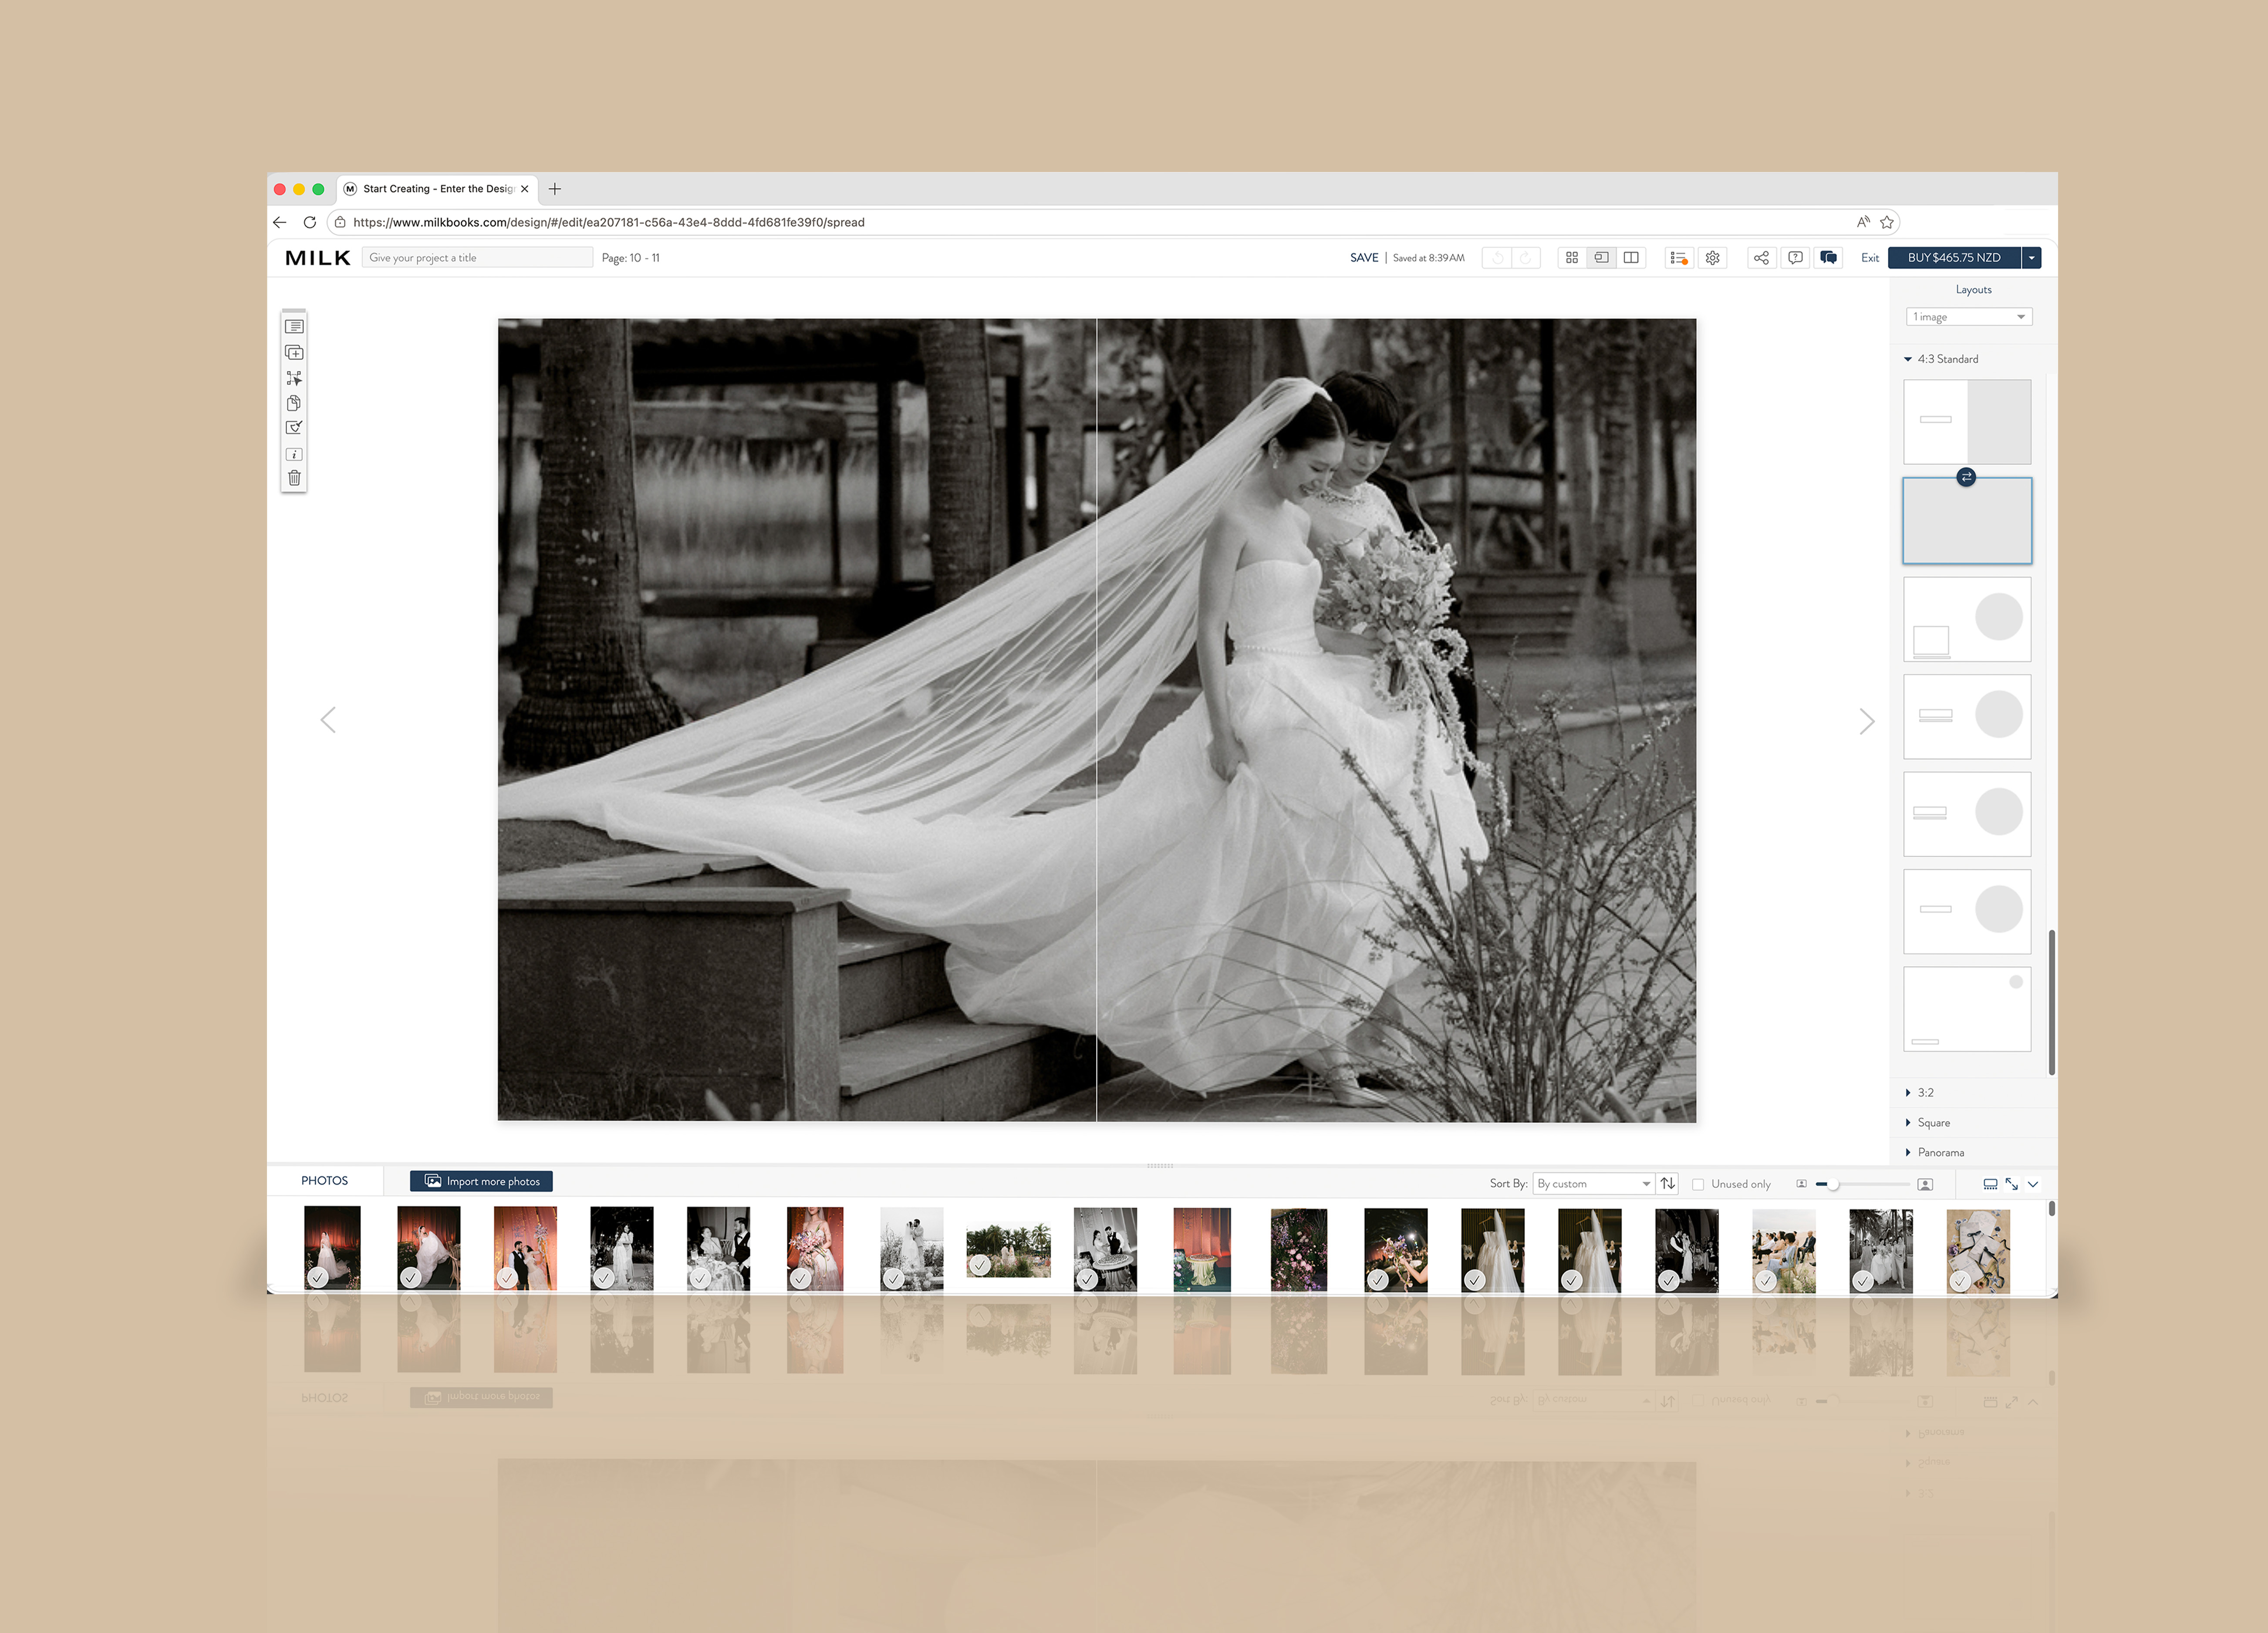Expand photo tray to fullscreen
This screenshot has width=2268, height=1633.
(2012, 1184)
